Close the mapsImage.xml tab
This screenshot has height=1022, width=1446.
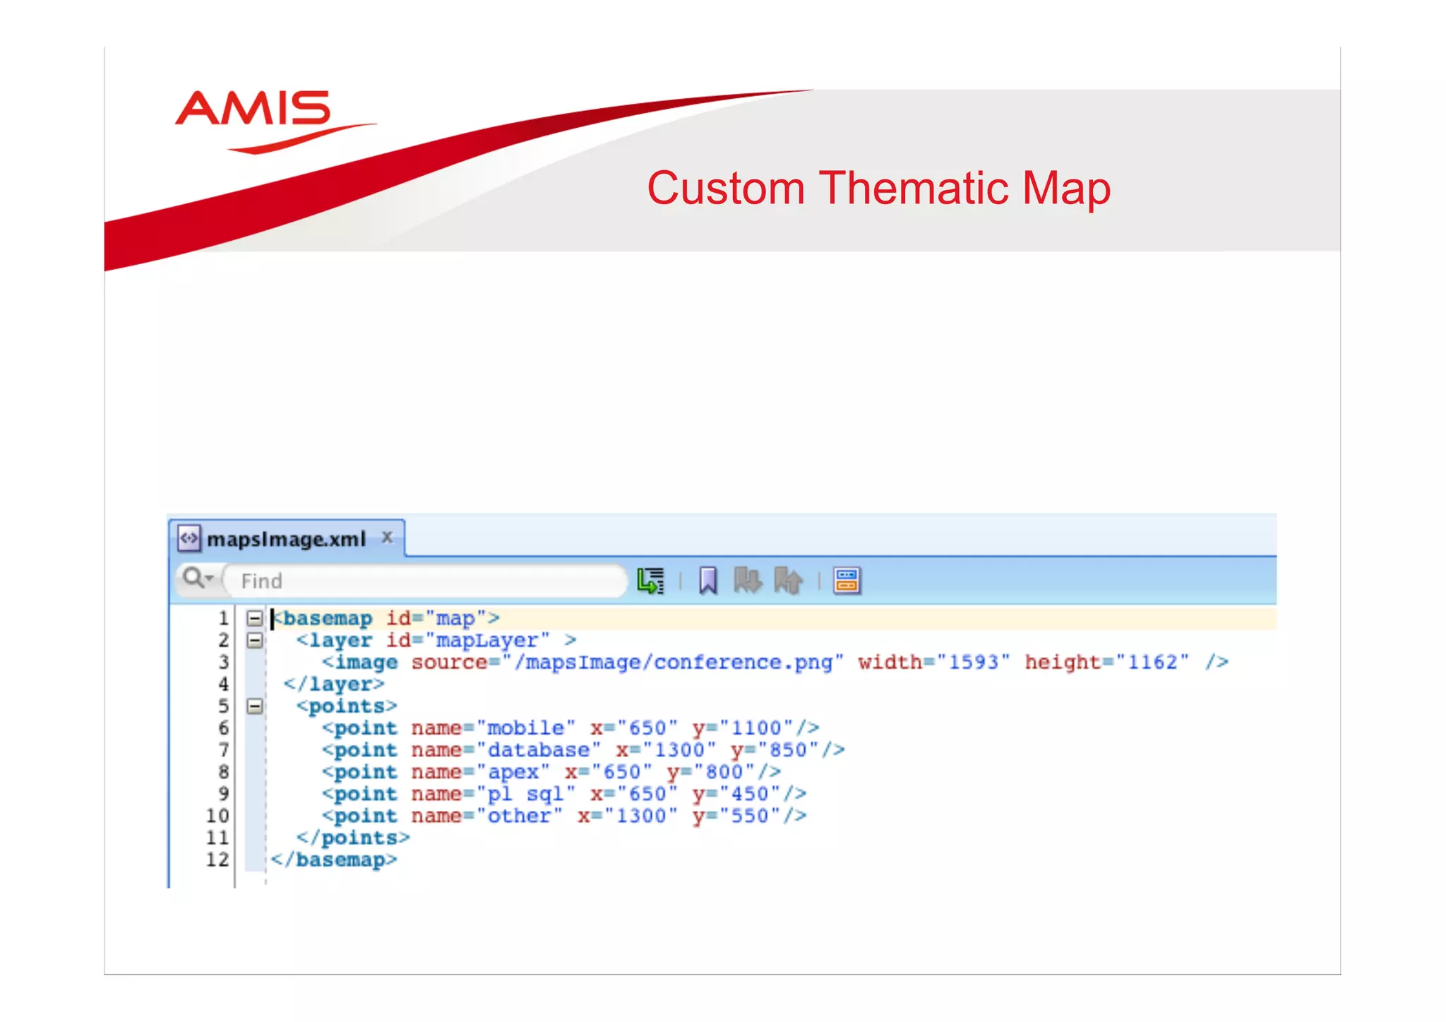tap(387, 537)
